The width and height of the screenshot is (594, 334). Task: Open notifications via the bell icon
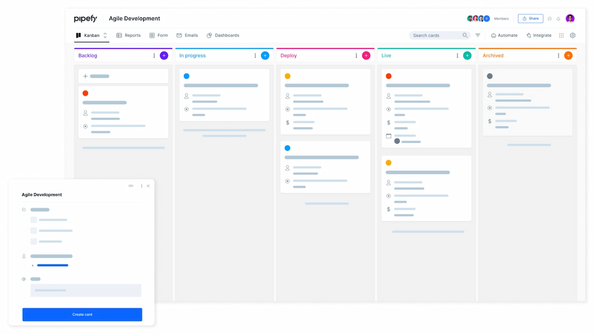tap(557, 18)
